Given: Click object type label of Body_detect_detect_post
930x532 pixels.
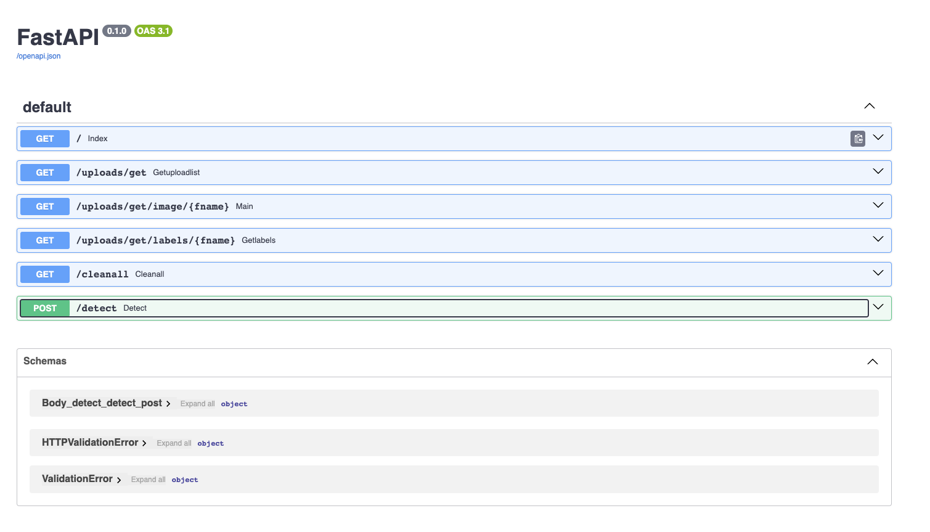Looking at the screenshot, I should (x=234, y=404).
